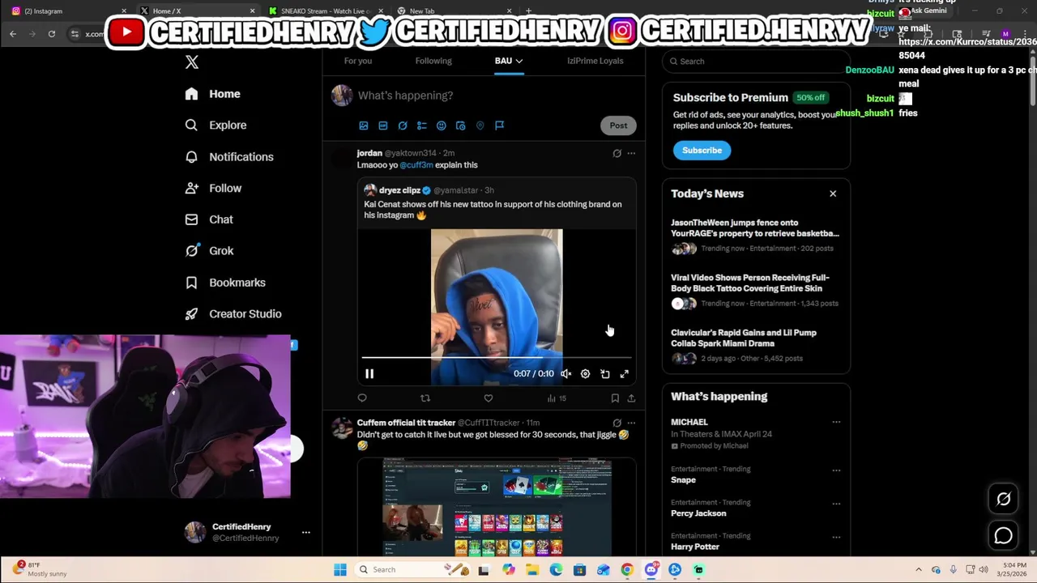The image size is (1037, 583).
Task: Click the Grok enhance icon in composer
Action: [x=403, y=126]
